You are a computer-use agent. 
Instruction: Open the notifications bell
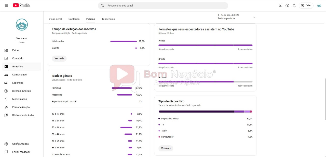coord(294,5)
